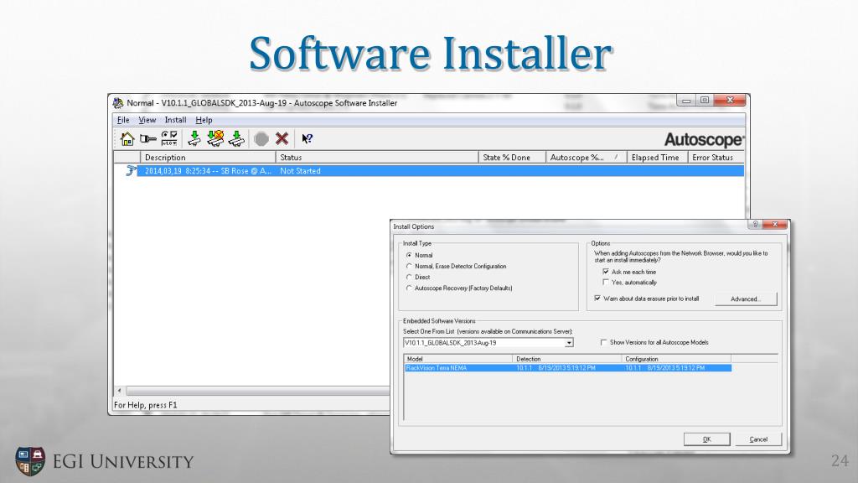Toggle Warn about data erasure prior to install
The image size is (858, 483).
click(597, 299)
